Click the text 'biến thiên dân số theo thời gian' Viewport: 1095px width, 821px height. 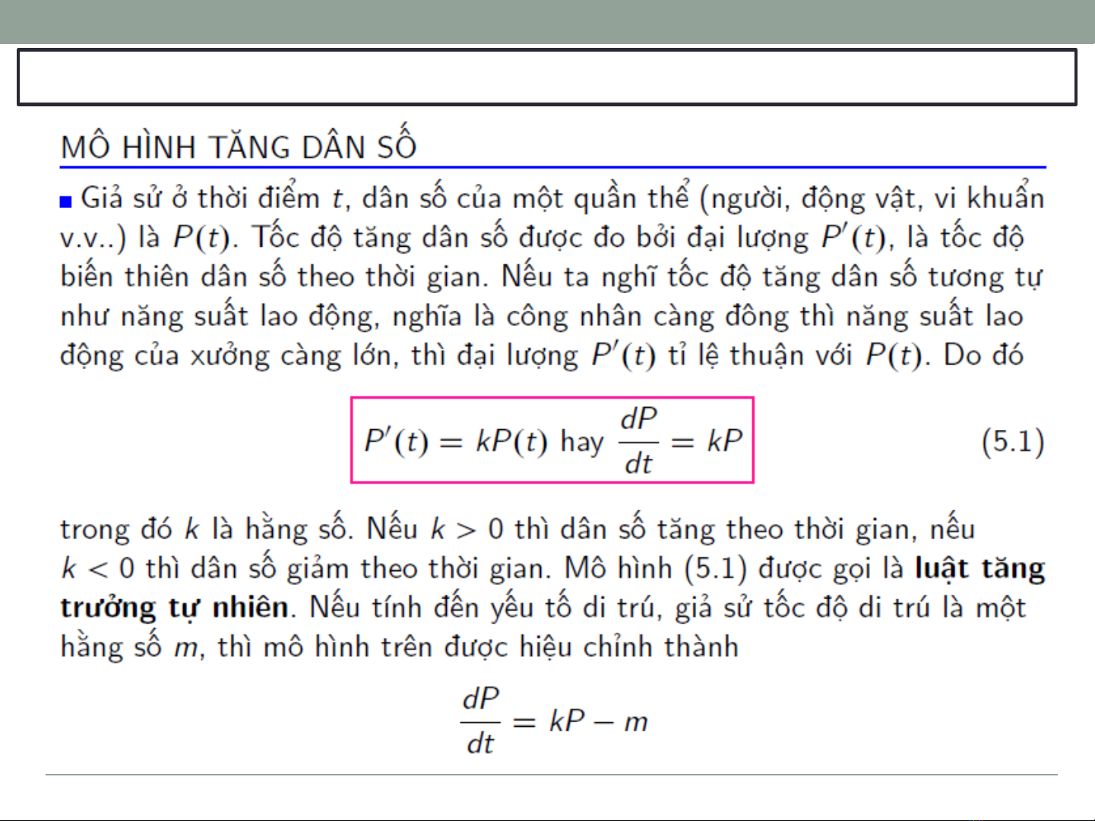pos(272,276)
